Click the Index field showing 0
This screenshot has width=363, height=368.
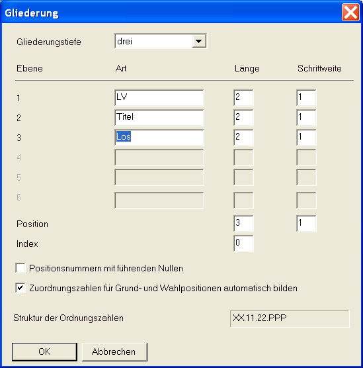(x=243, y=244)
